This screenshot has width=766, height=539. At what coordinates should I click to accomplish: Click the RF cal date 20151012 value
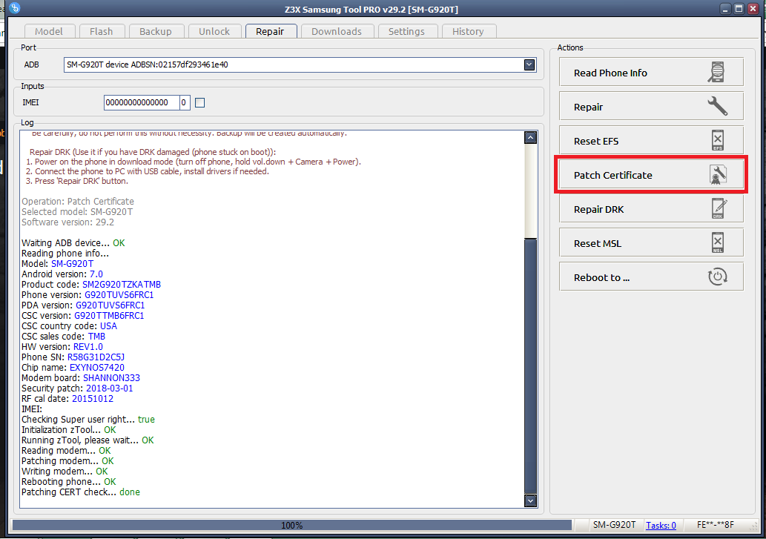[93, 399]
